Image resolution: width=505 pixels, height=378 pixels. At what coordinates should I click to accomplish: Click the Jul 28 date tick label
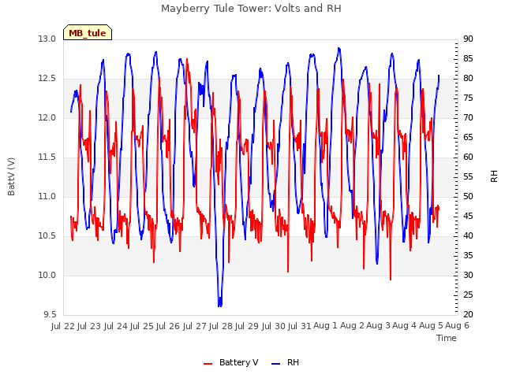click(x=221, y=326)
